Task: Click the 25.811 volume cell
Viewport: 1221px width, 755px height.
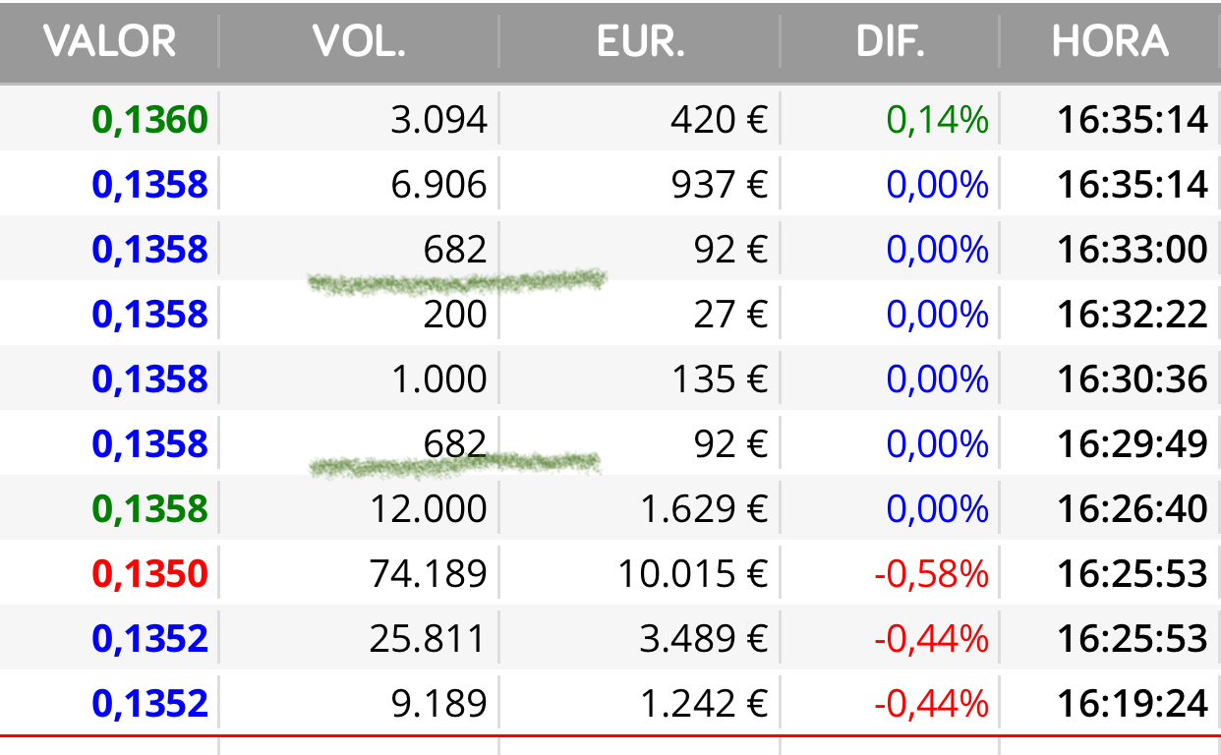Action: (429, 639)
